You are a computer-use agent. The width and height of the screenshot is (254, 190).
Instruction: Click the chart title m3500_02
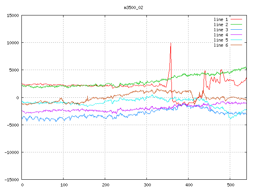tap(133, 8)
